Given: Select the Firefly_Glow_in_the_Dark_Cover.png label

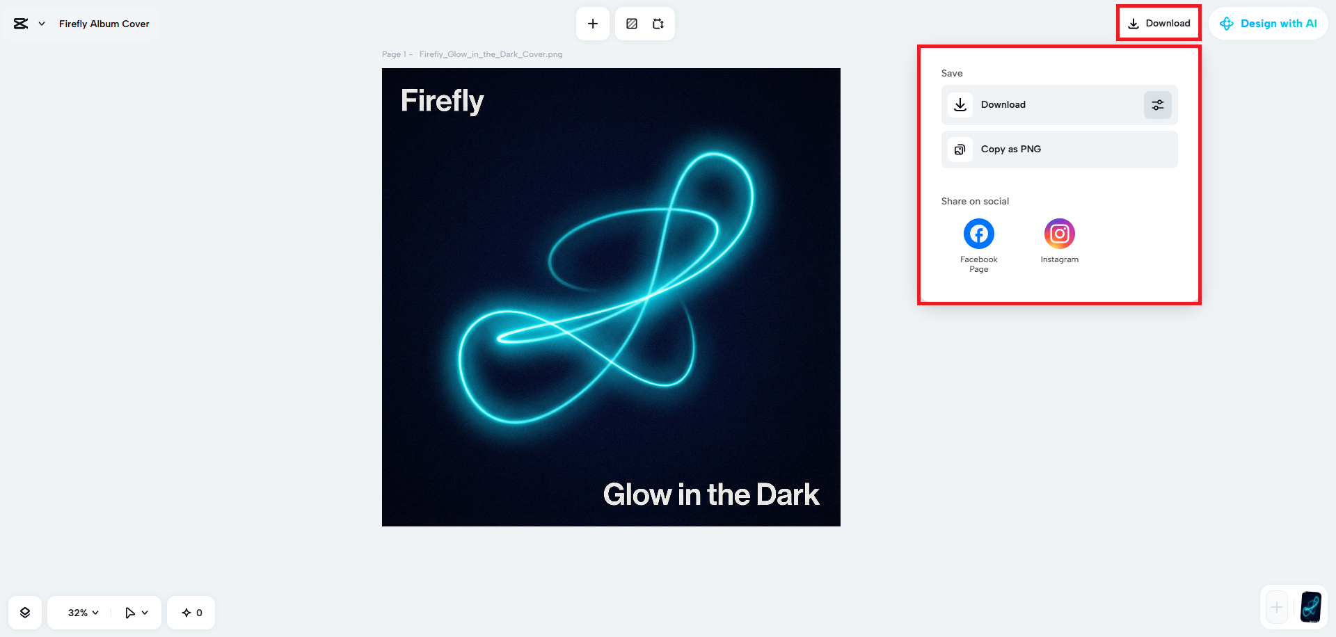Looking at the screenshot, I should (490, 54).
